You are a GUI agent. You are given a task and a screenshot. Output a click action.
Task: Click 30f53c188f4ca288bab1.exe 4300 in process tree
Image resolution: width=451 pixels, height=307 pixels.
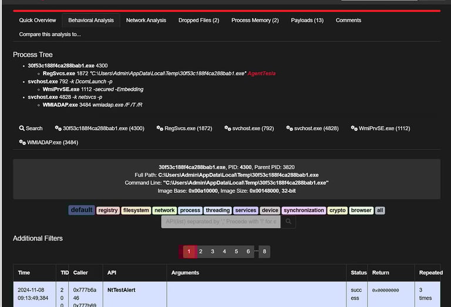(68, 66)
